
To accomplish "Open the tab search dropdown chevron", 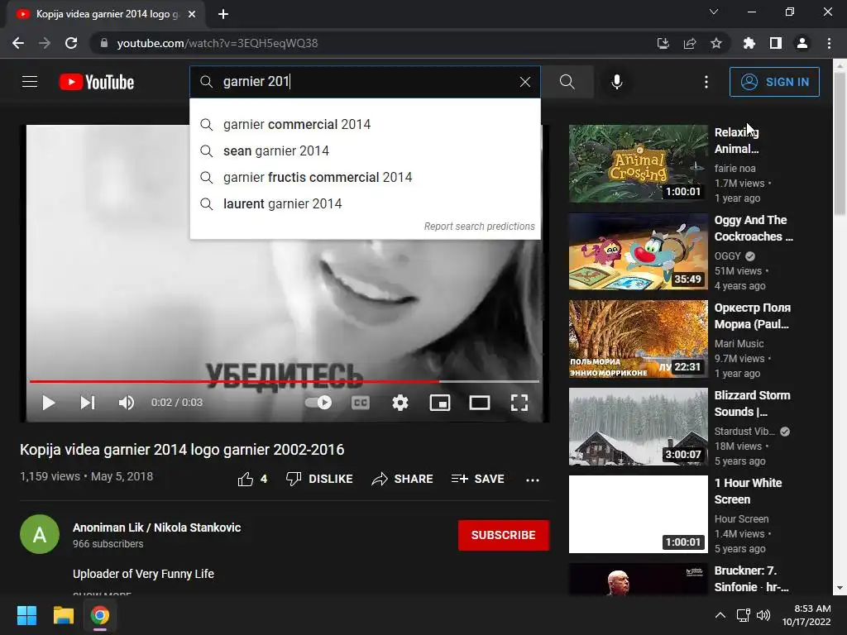I will 714,12.
